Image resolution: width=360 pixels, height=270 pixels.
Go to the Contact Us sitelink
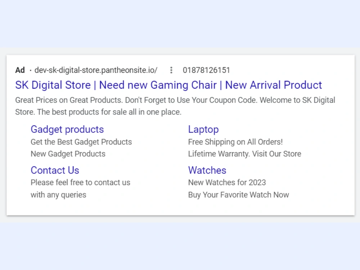coord(55,170)
